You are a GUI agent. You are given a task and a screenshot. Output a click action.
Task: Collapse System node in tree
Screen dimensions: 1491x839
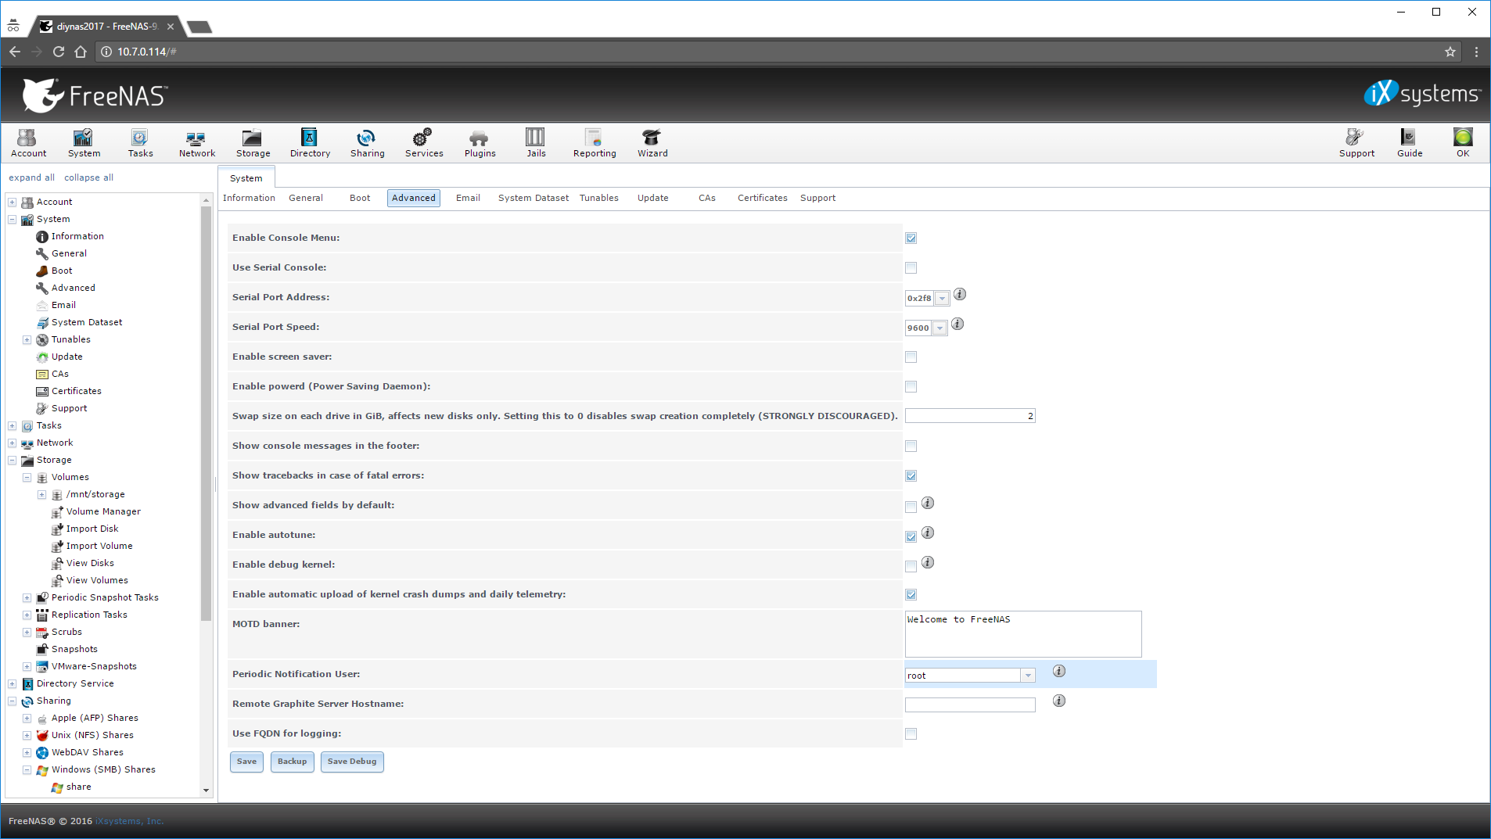[12, 220]
